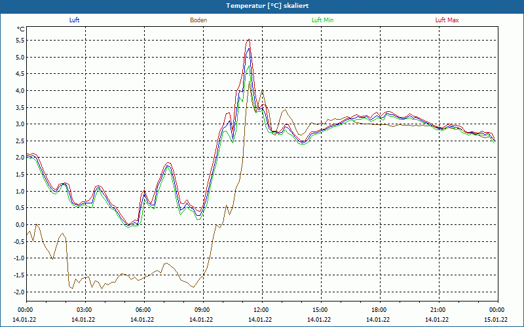Viewport: 524px width, 327px height.
Task: Click the '-0,5' y-axis value
Action: click(20, 241)
